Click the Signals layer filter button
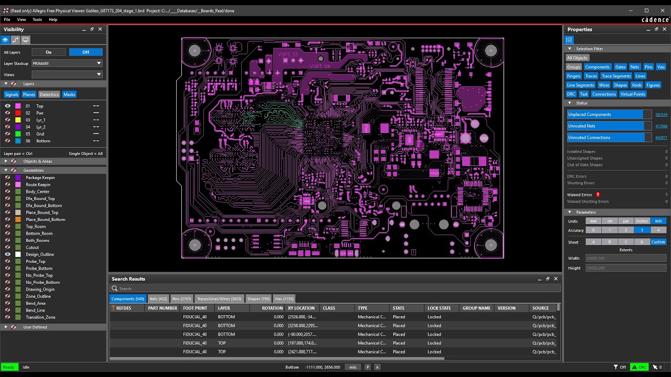Image resolution: width=671 pixels, height=377 pixels. pyautogui.click(x=12, y=94)
